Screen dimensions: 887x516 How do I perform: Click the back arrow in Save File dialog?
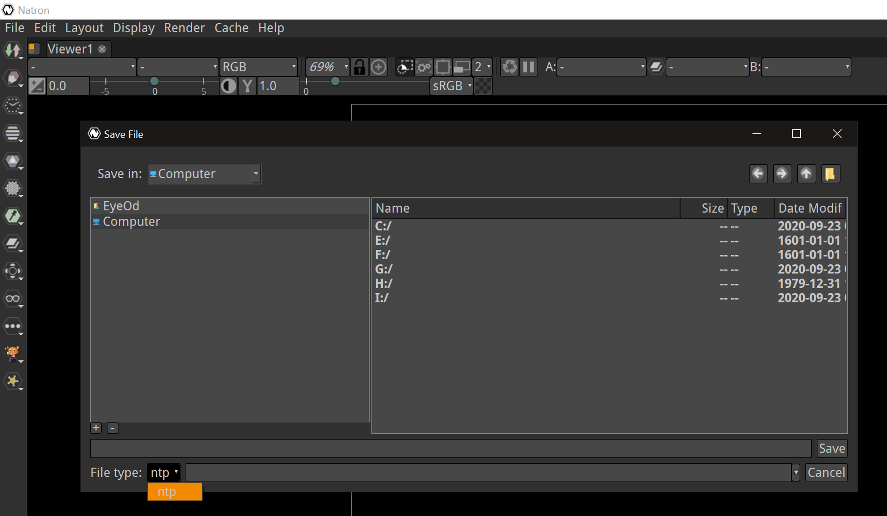[x=758, y=174]
